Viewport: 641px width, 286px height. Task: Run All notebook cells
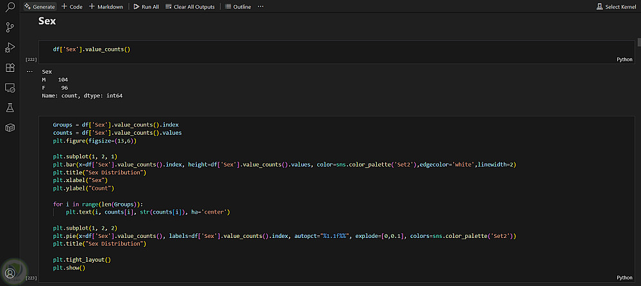pyautogui.click(x=146, y=6)
